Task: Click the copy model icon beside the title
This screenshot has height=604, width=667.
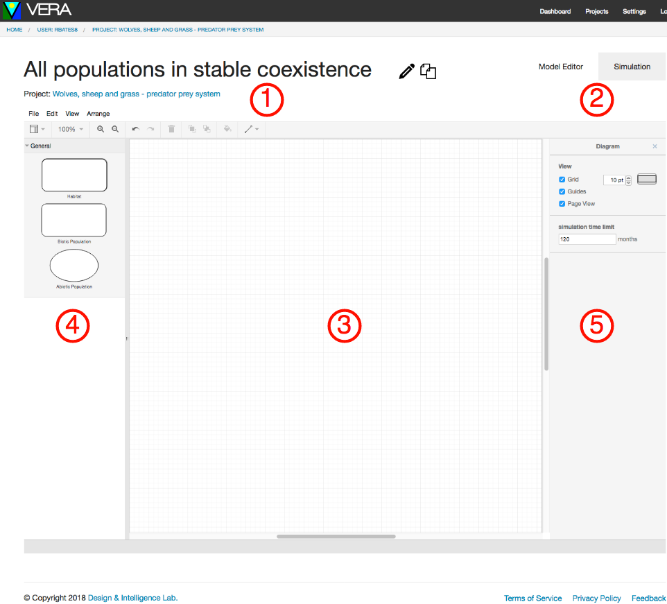Action: click(428, 71)
